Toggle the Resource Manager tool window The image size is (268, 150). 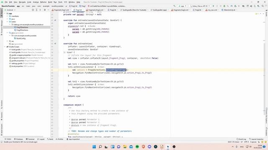(x=2, y=27)
